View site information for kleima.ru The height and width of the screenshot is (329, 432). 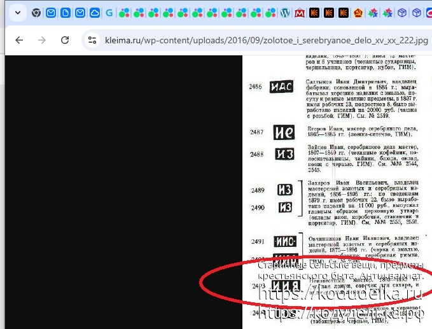92,40
